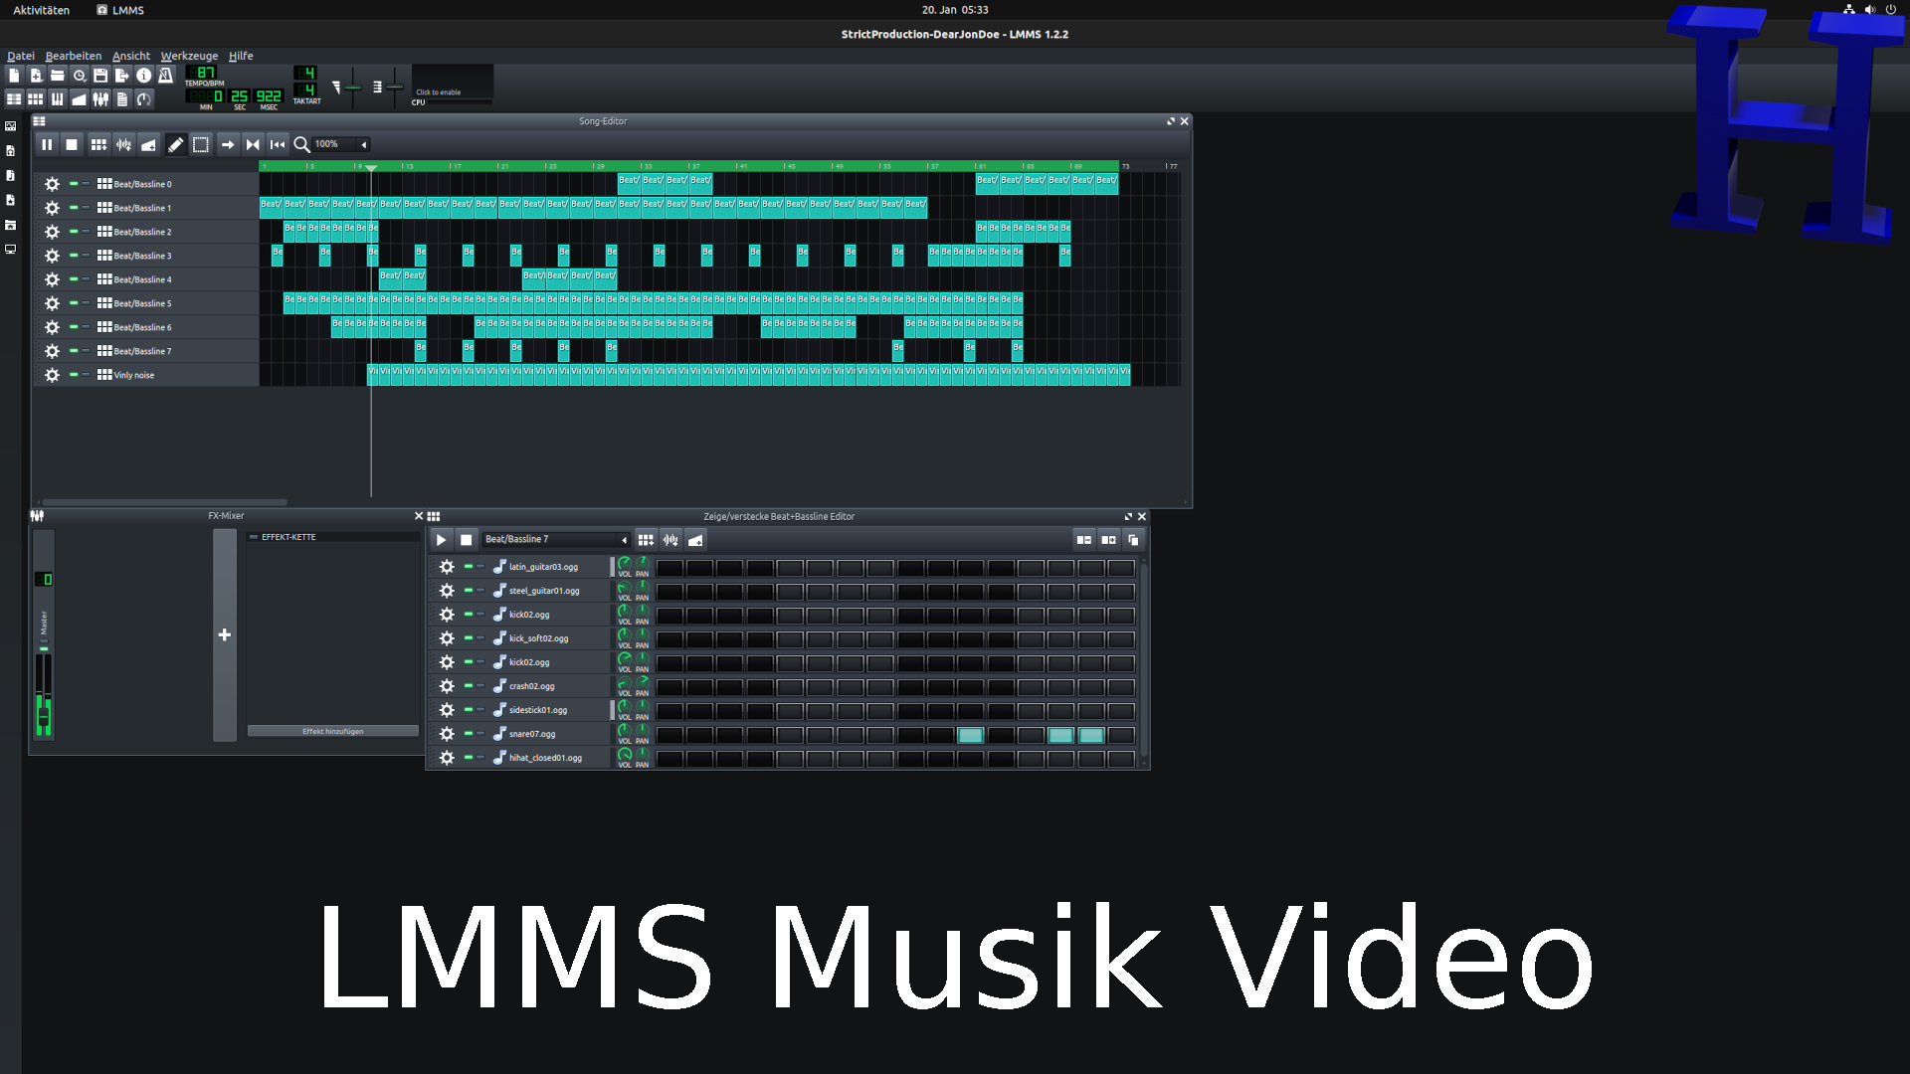Save the current project with the floppy icon

coord(100,76)
